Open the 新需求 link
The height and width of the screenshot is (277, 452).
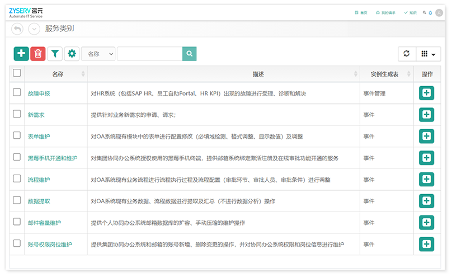(x=36, y=115)
